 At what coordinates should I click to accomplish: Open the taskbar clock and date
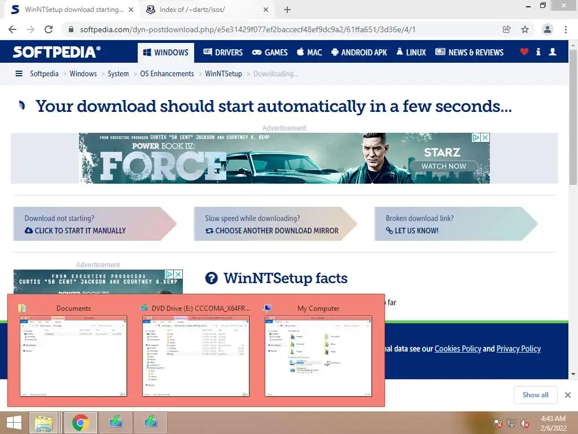pyautogui.click(x=553, y=423)
